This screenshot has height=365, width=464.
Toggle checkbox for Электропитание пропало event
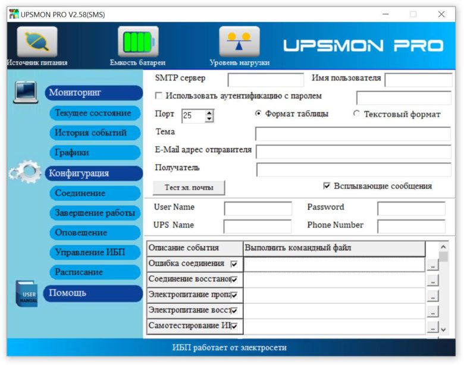(x=234, y=295)
